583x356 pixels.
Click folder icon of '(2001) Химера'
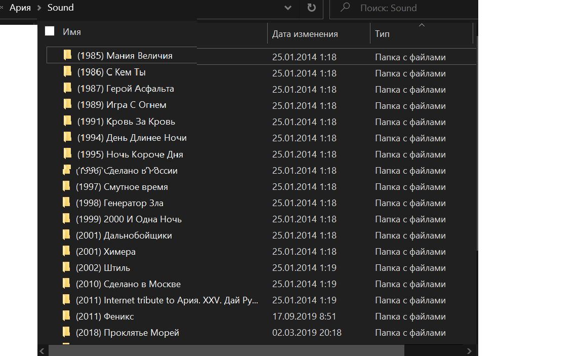66,251
